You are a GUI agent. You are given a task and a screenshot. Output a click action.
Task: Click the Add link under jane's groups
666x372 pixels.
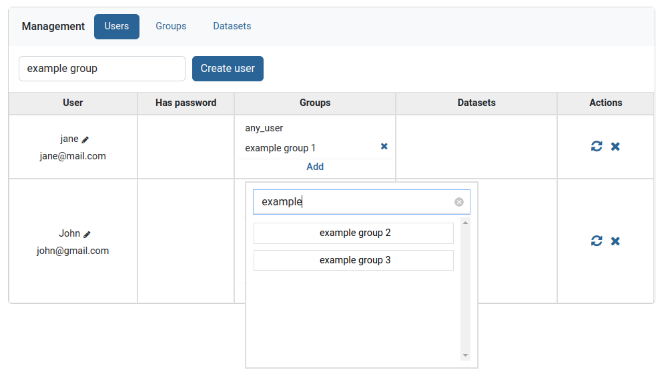(x=315, y=167)
